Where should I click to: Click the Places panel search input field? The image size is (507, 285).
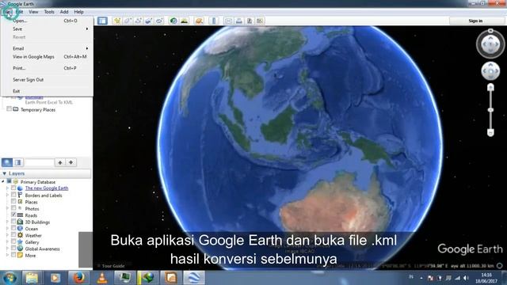[x=39, y=162]
